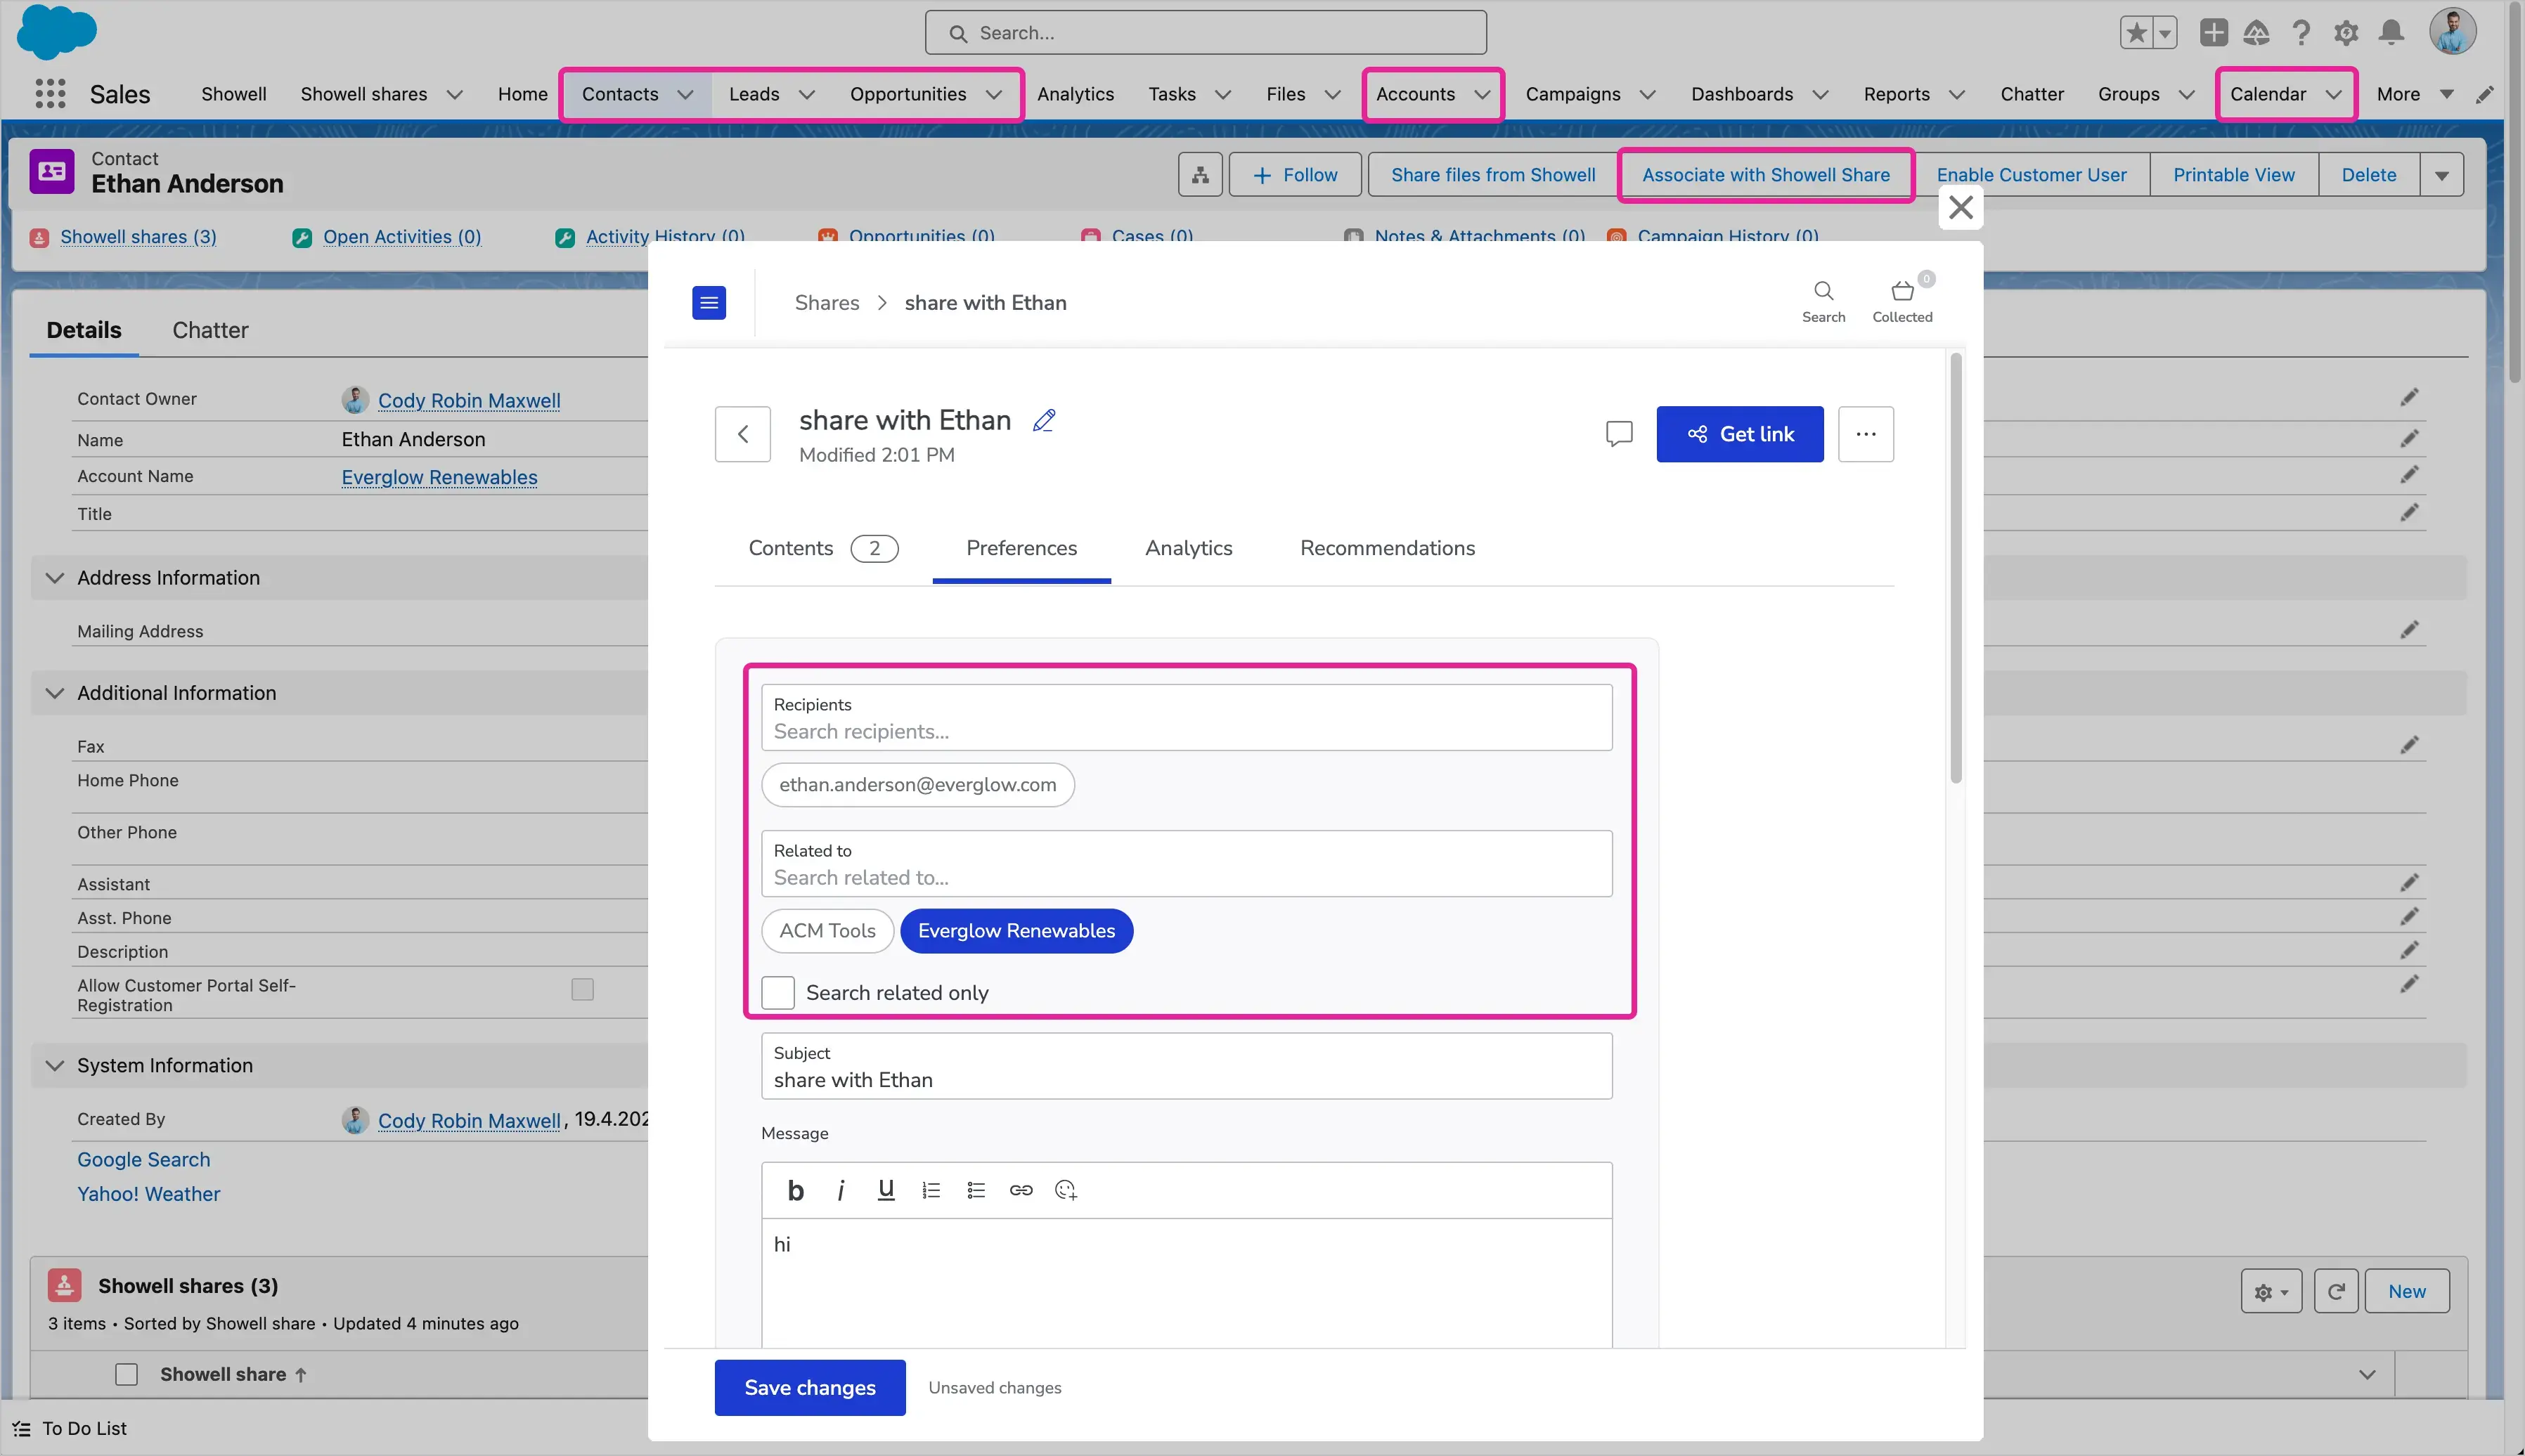This screenshot has width=2525, height=1456.
Task: Open the user profile avatar
Action: click(x=2452, y=32)
